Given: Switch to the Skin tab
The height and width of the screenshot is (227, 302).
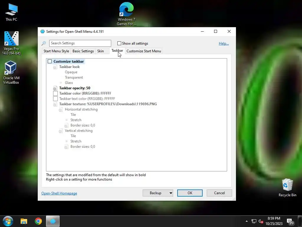Looking at the screenshot, I should pos(100,51).
